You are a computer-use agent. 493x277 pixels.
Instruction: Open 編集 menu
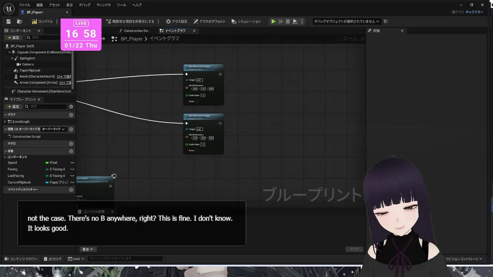40,5
